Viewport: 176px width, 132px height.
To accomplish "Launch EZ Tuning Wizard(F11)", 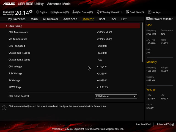I will pyautogui.click(x=111, y=12).
